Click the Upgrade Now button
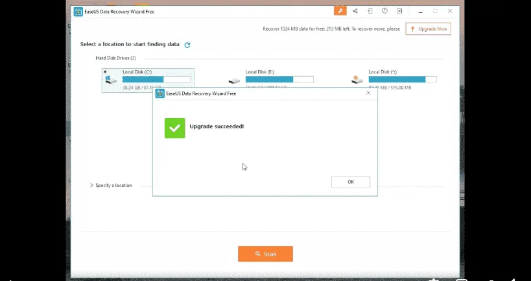 [429, 29]
